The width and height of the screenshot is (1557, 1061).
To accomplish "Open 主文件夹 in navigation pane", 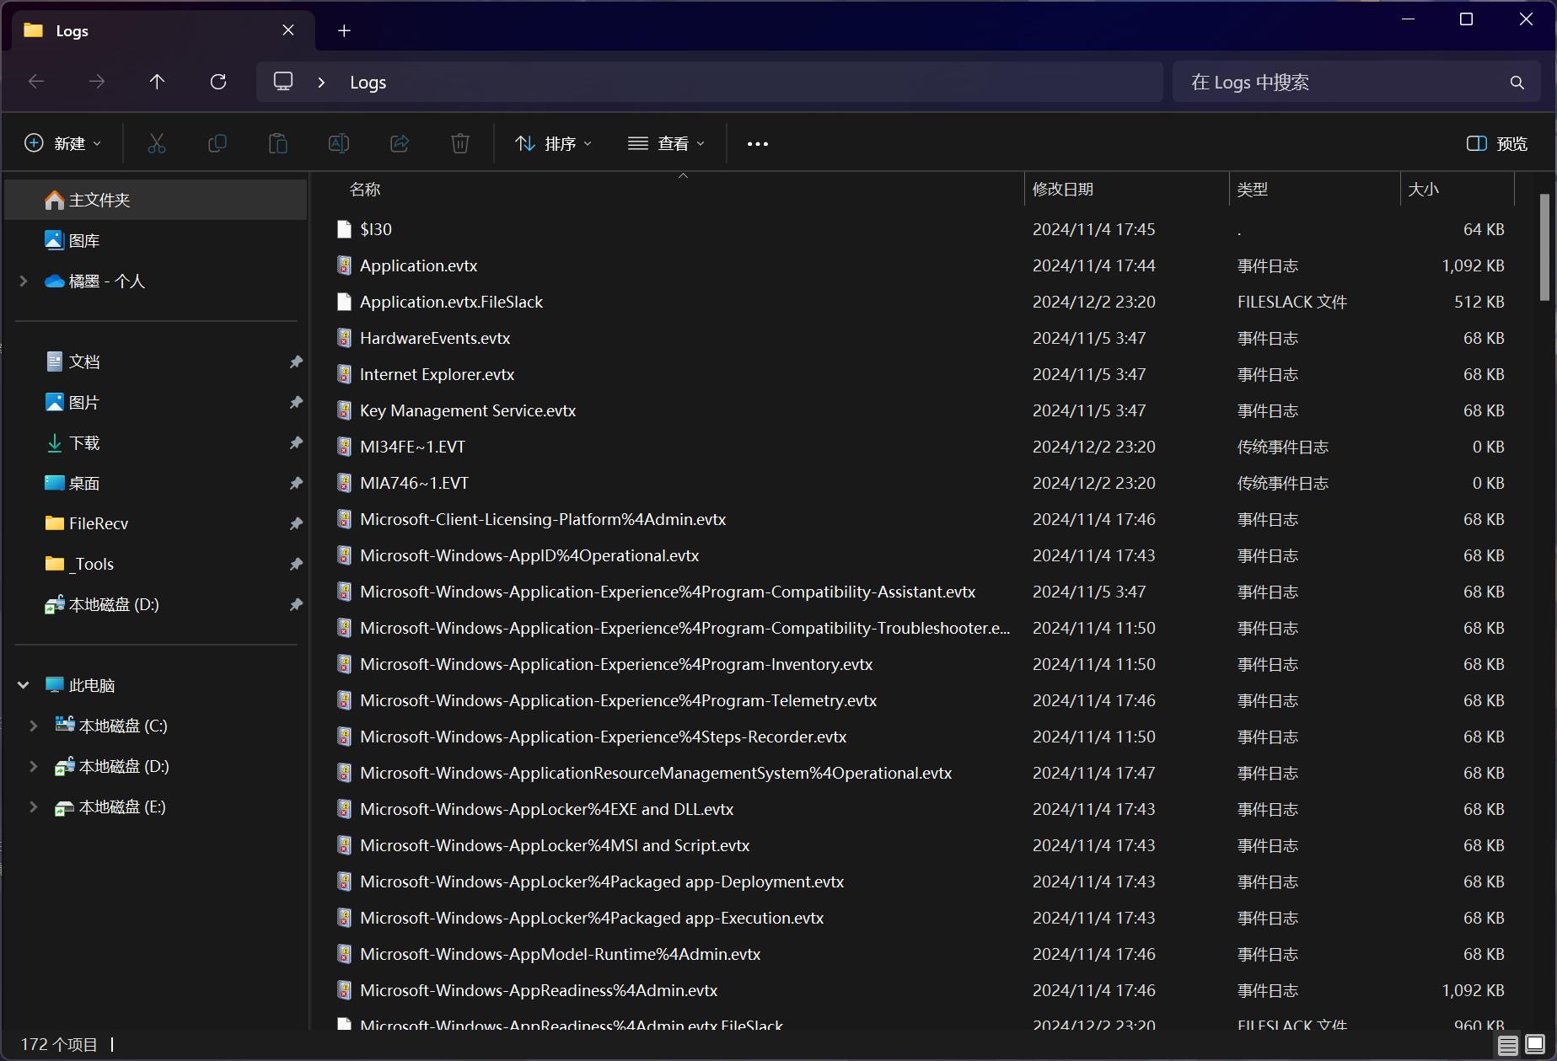I will [156, 200].
